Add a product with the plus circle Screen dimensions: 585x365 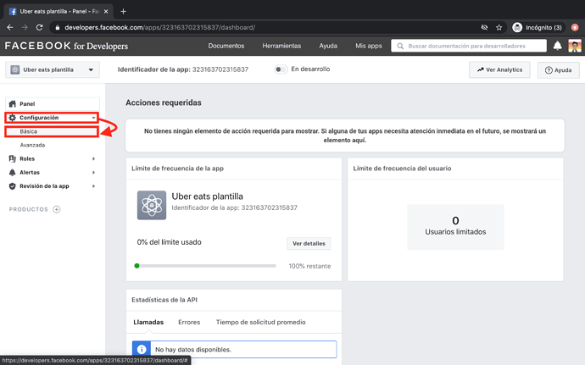click(x=57, y=209)
